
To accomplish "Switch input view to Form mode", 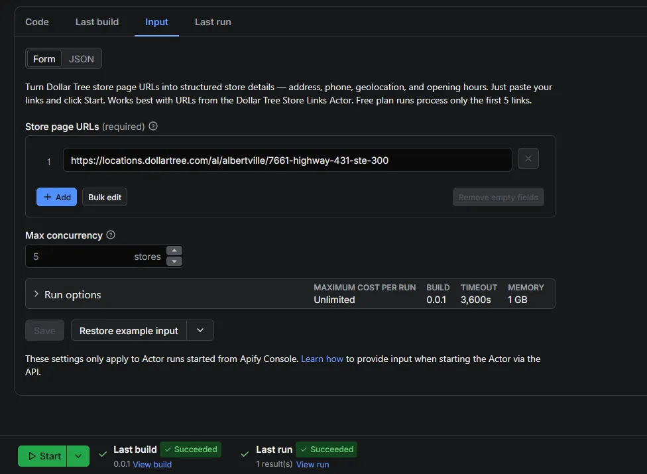I will pos(44,59).
